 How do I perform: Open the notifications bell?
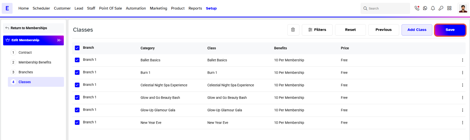point(433,8)
